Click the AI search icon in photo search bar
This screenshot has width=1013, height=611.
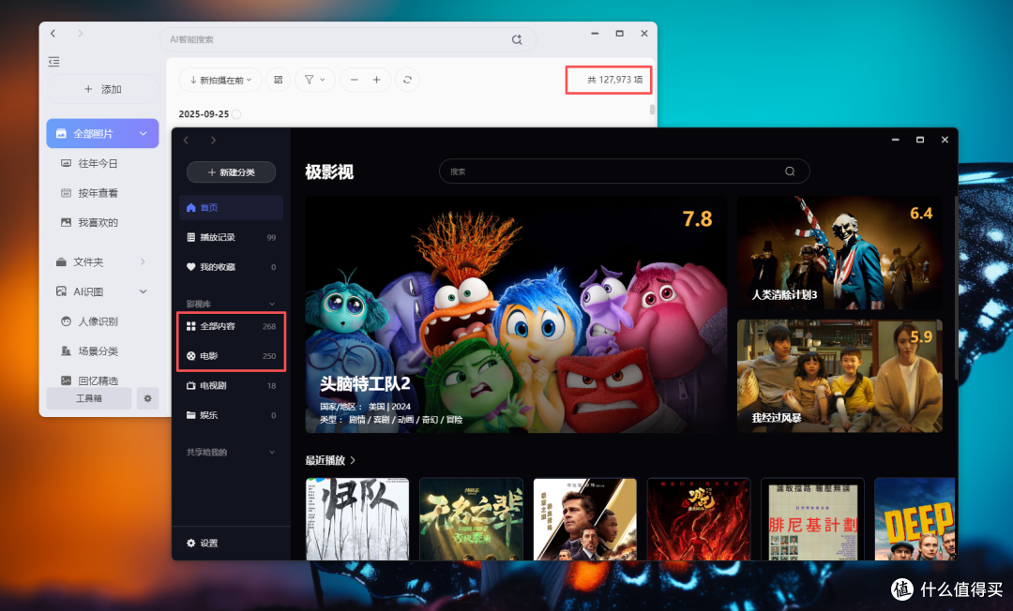[517, 39]
